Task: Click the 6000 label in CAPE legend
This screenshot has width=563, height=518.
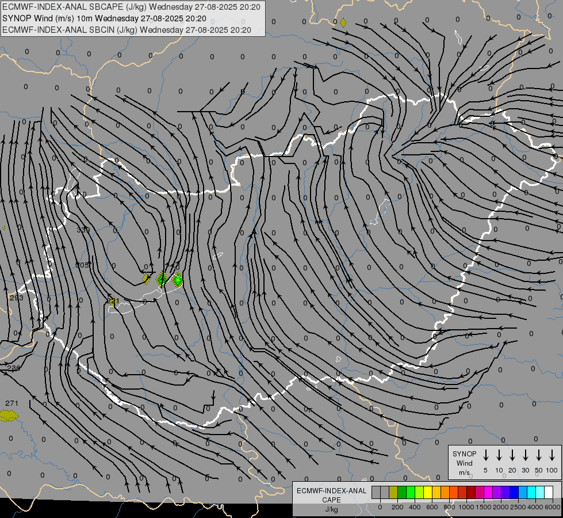Action: (553, 507)
